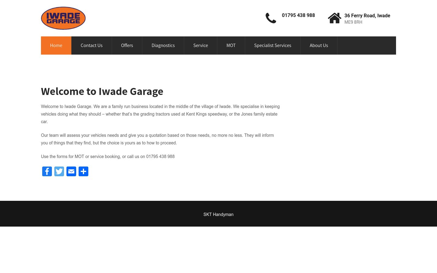Image resolution: width=437 pixels, height=273 pixels.
Task: Open the Offers menu item
Action: (127, 45)
